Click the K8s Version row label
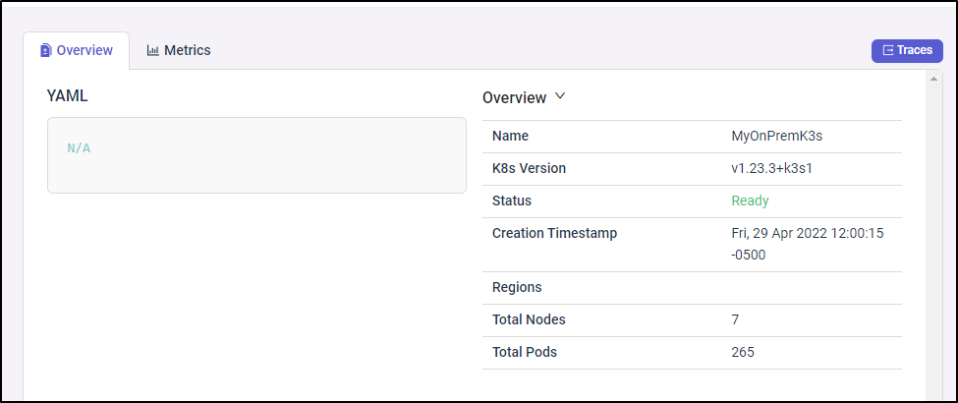958x403 pixels. click(529, 168)
